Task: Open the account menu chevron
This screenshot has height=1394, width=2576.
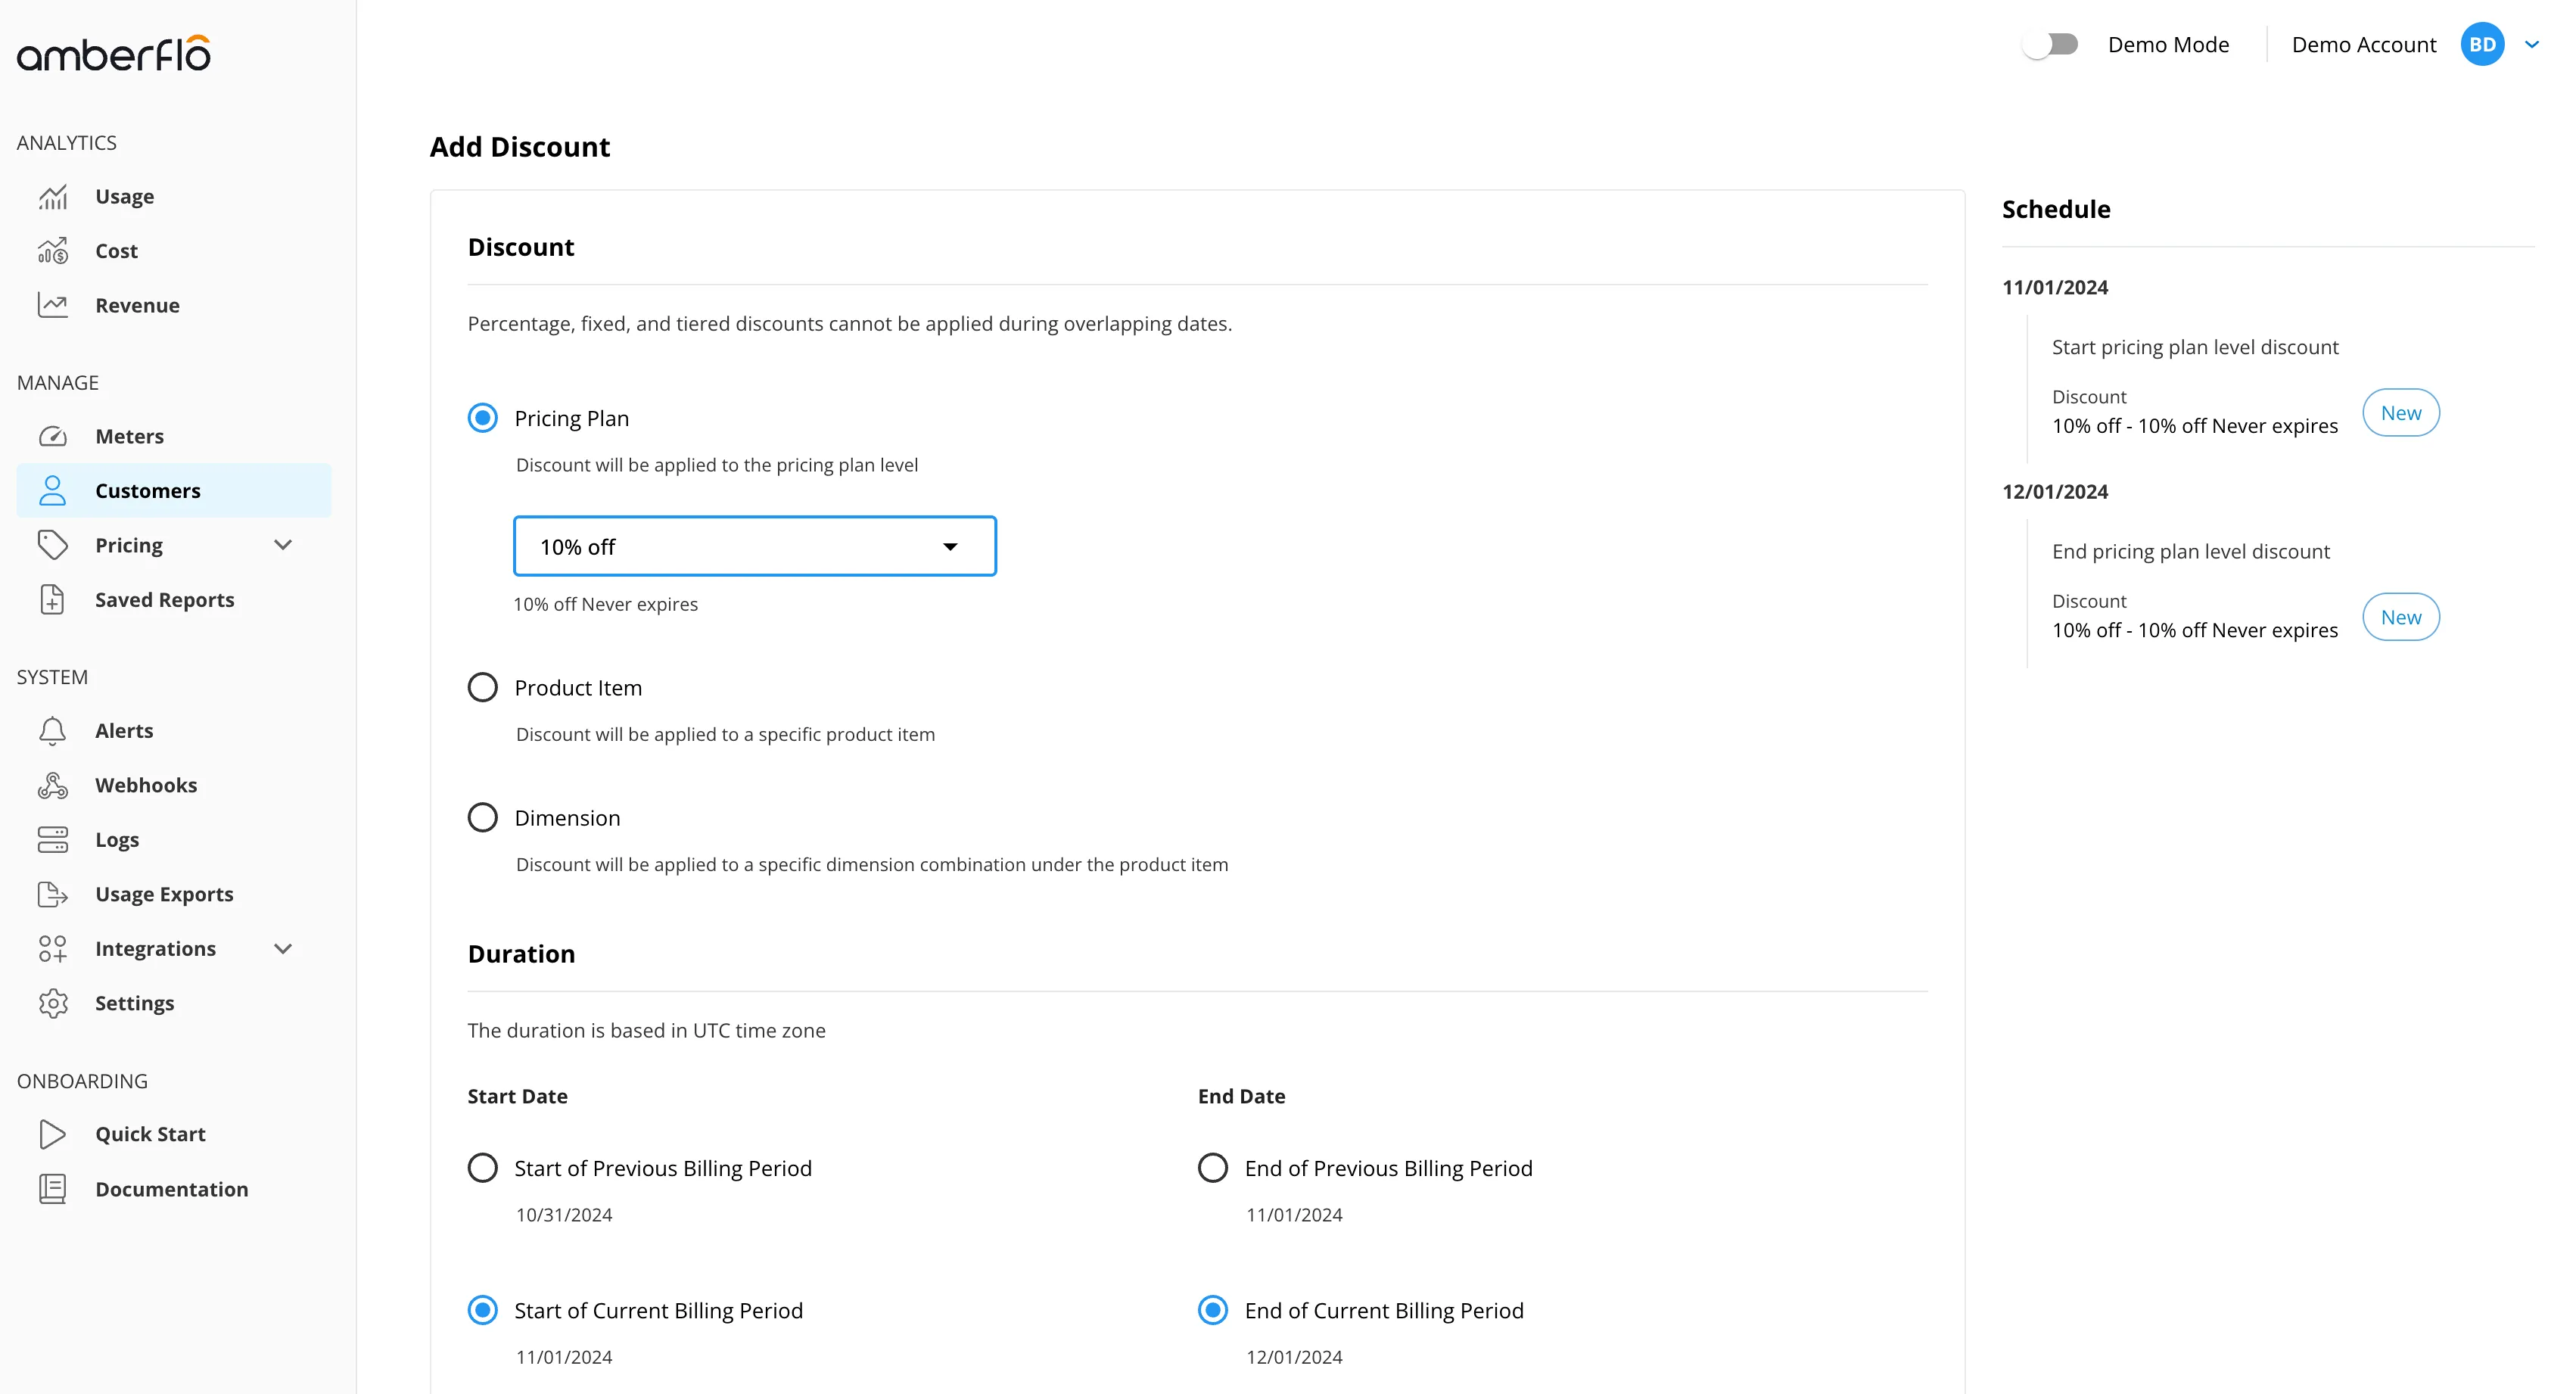Action: (x=2532, y=45)
